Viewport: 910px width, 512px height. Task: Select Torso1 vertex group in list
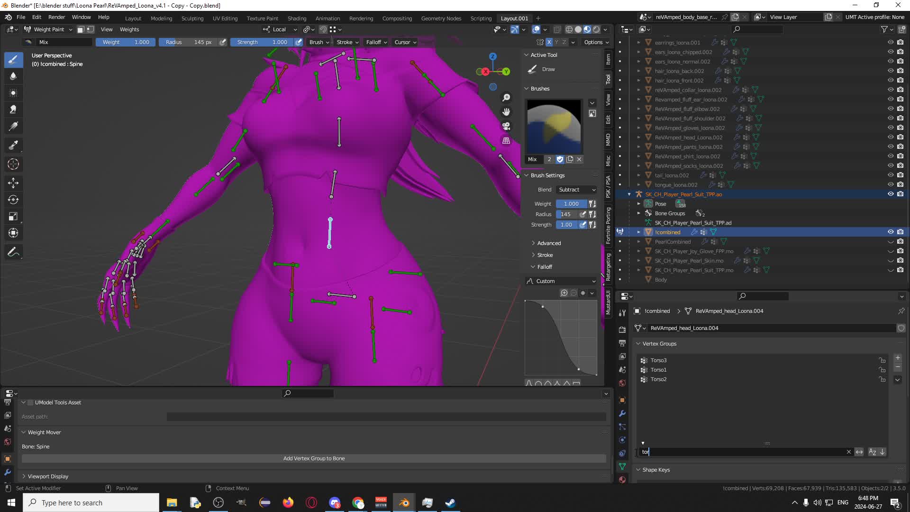click(658, 370)
